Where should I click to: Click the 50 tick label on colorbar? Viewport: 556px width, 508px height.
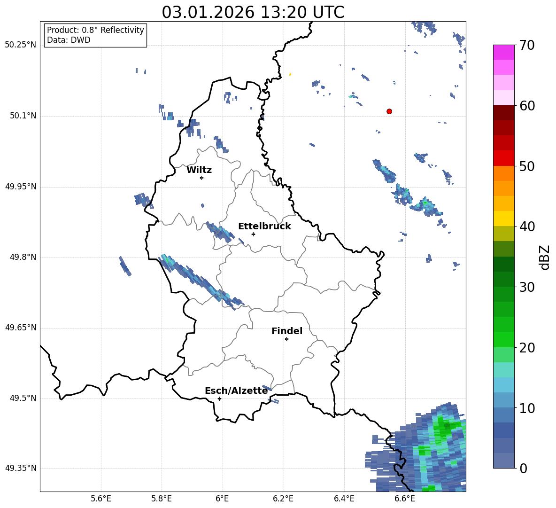[527, 166]
